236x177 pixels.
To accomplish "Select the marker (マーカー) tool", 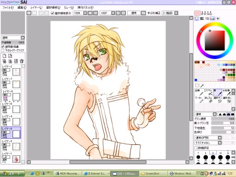I will [x=199, y=100].
